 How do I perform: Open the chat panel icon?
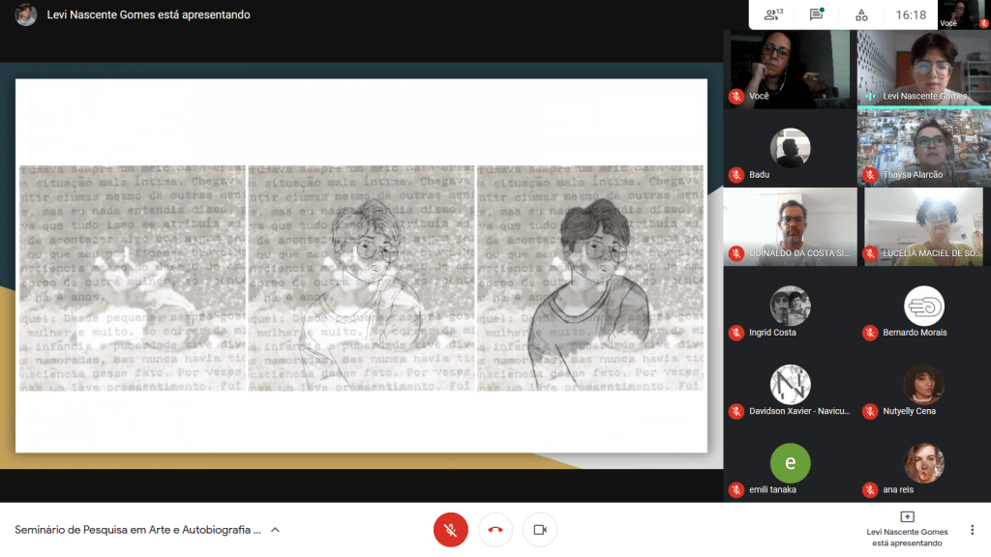(x=817, y=15)
